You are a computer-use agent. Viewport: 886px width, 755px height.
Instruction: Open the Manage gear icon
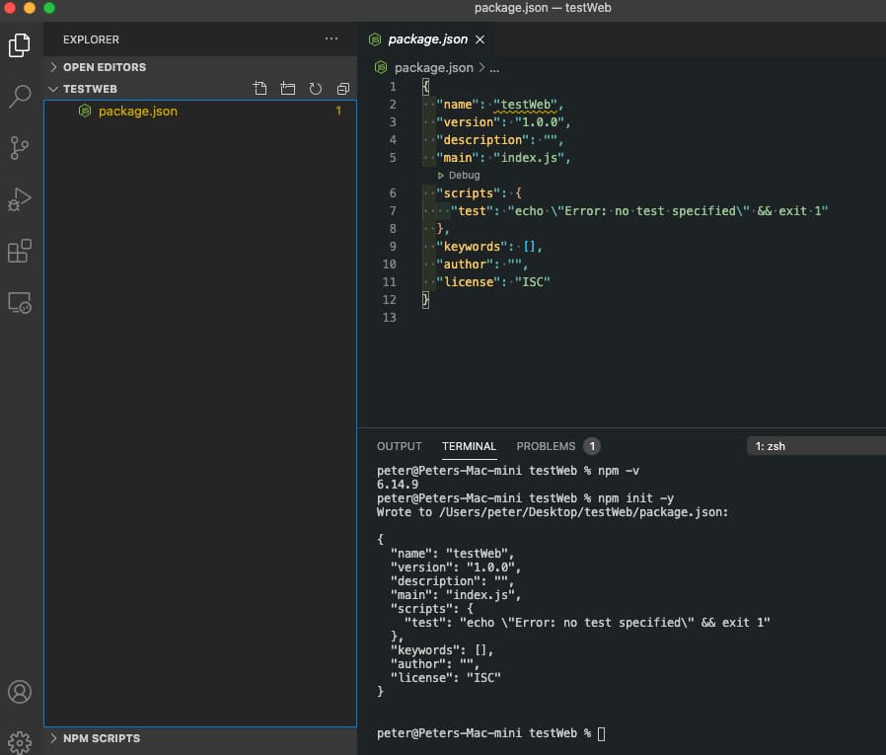click(20, 742)
